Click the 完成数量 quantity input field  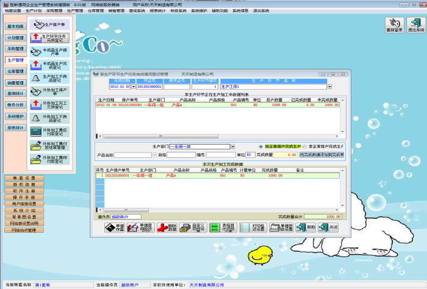point(285,155)
